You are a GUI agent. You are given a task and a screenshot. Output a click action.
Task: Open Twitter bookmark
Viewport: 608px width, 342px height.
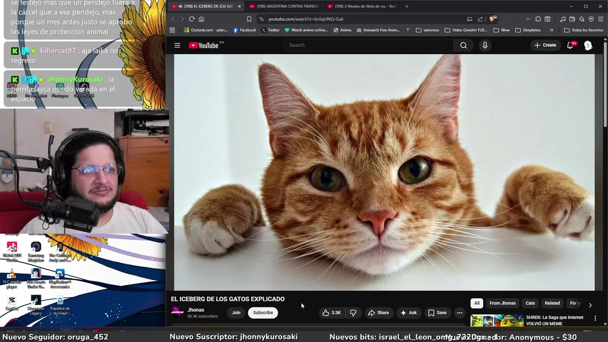[270, 30]
